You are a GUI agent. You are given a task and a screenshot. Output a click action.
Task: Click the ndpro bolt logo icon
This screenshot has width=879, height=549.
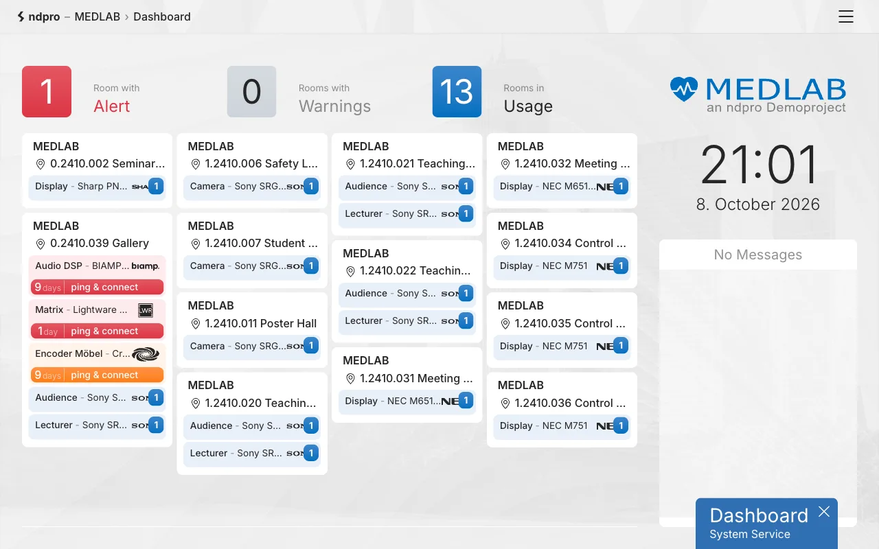[21, 16]
